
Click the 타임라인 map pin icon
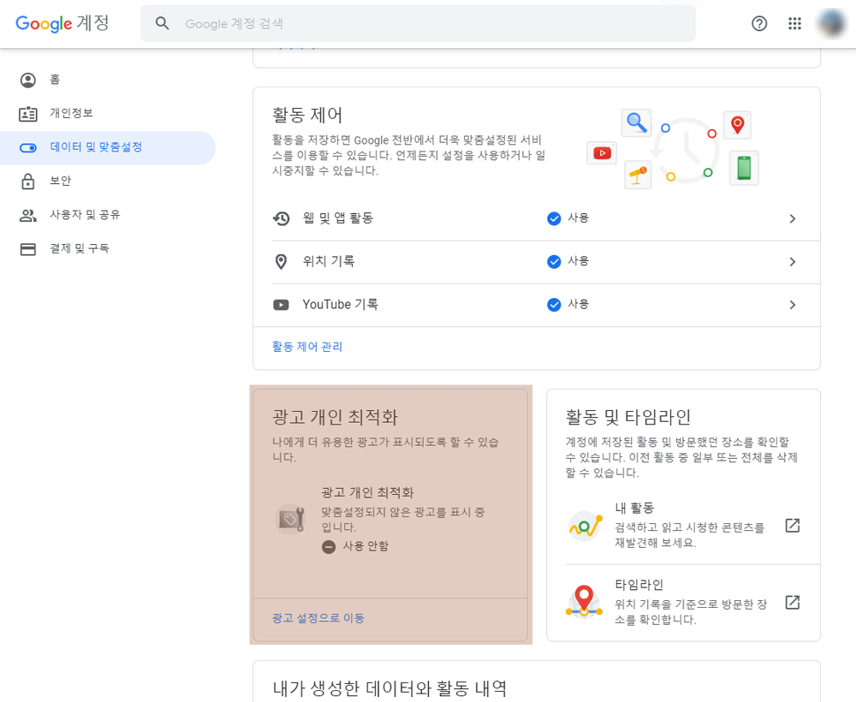(584, 602)
